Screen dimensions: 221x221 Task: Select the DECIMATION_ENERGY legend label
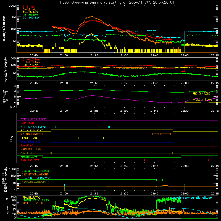point(35,171)
